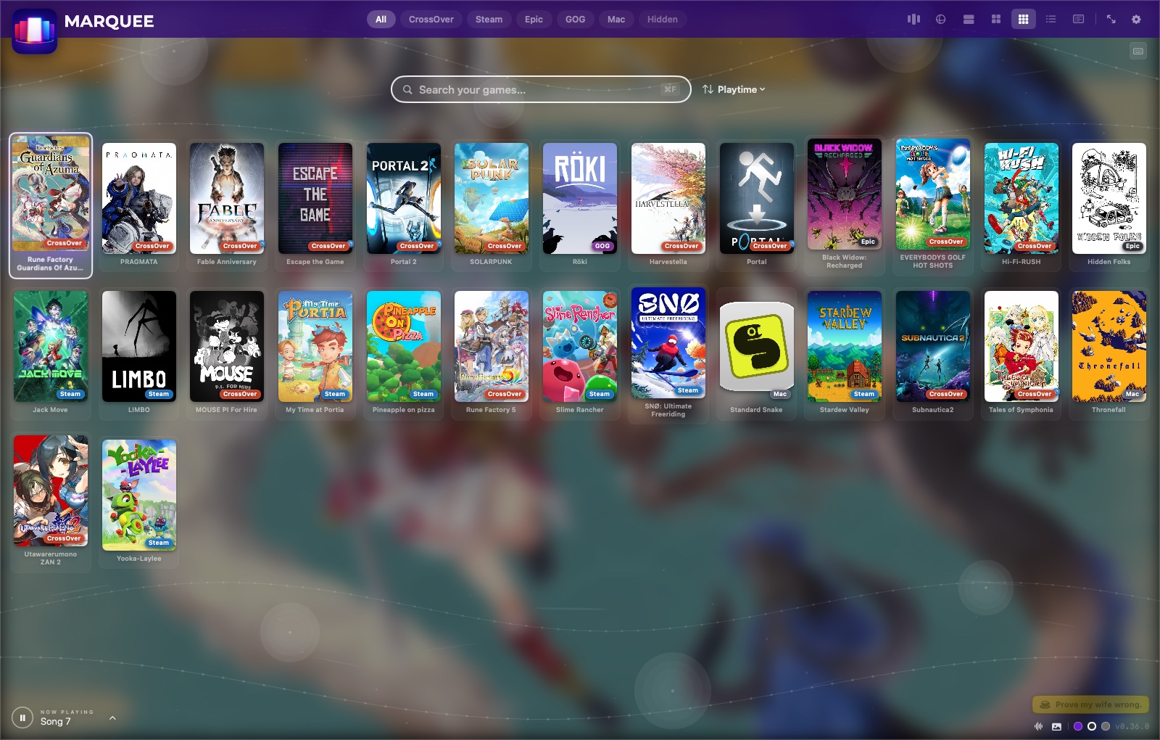Focus the Search your games field
This screenshot has width=1160, height=740.
(541, 90)
